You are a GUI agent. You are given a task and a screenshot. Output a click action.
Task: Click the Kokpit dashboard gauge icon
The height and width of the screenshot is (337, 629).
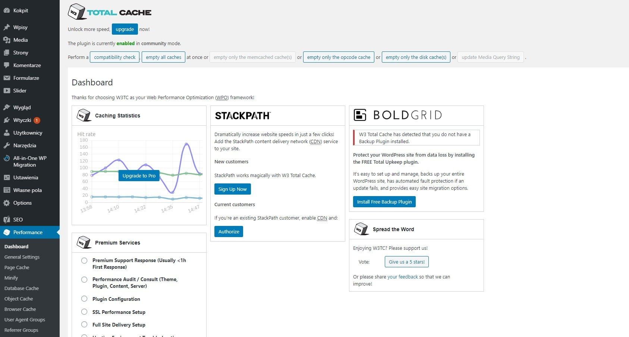tap(6, 10)
